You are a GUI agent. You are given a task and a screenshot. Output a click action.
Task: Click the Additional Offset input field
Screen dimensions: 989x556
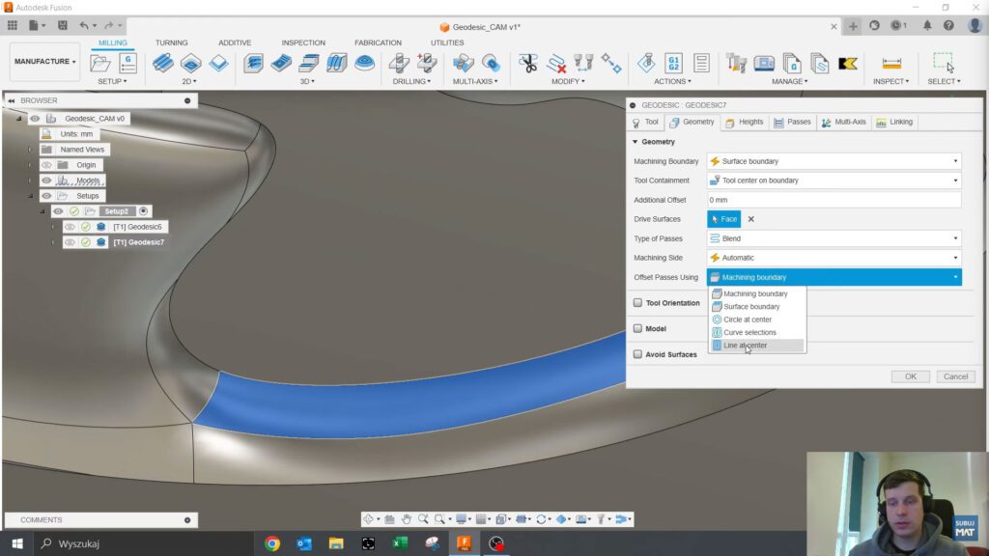pos(834,200)
